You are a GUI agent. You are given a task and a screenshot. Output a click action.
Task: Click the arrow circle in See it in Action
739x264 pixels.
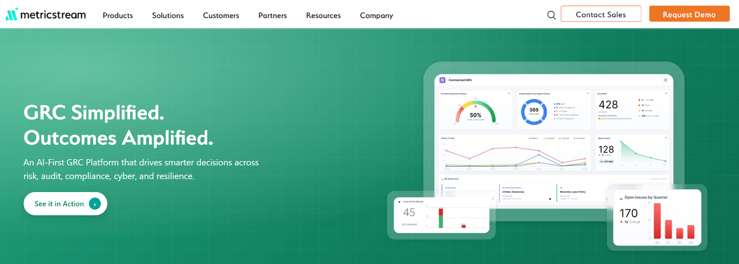pos(94,204)
